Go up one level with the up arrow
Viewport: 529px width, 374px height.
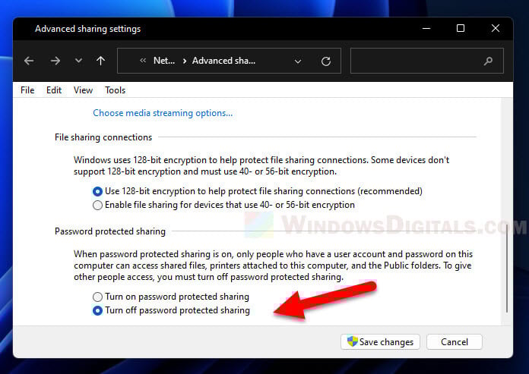click(100, 61)
